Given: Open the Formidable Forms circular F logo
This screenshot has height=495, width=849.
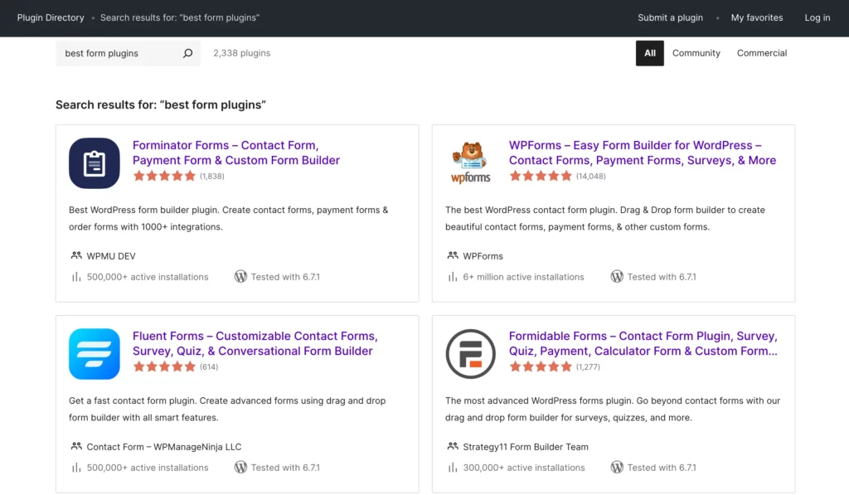Looking at the screenshot, I should (x=471, y=354).
